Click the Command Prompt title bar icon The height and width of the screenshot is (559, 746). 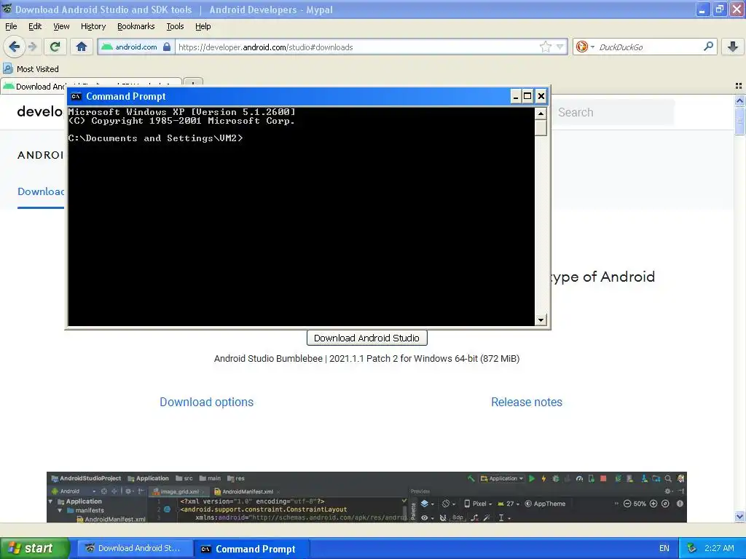click(76, 97)
